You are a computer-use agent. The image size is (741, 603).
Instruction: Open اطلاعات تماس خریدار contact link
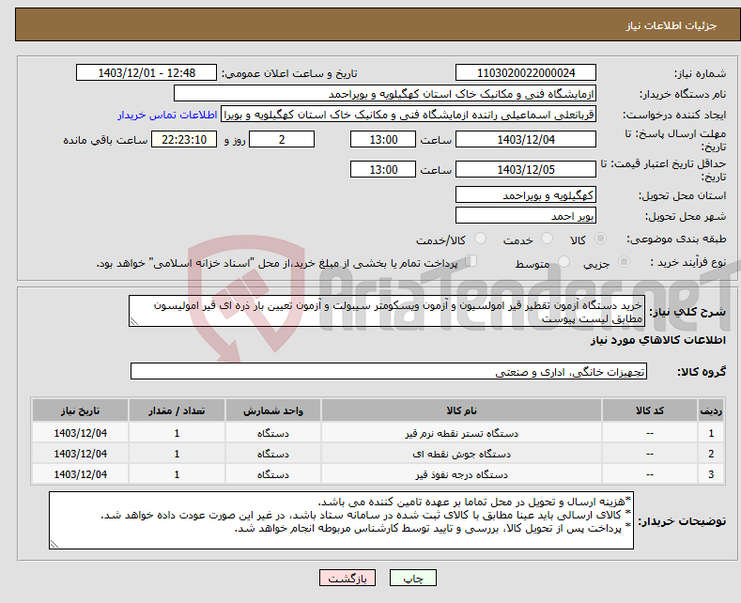(x=167, y=115)
